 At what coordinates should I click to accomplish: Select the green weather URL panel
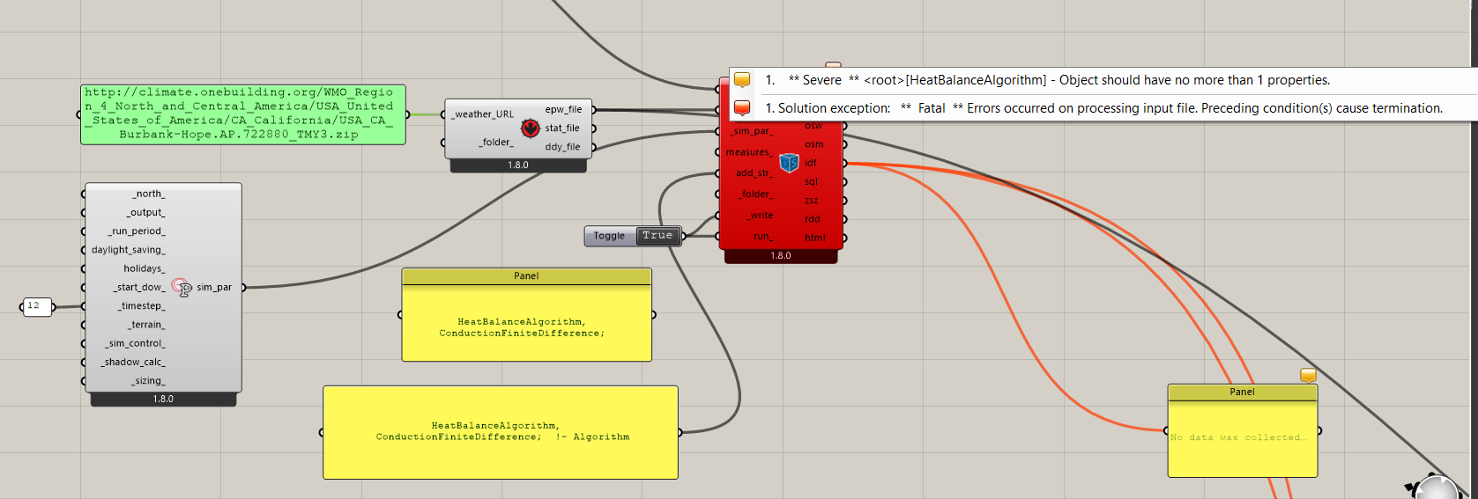243,114
